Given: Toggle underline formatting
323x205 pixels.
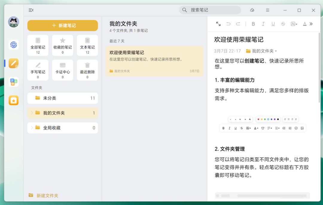Looking at the screenshot, I should tap(273, 24).
